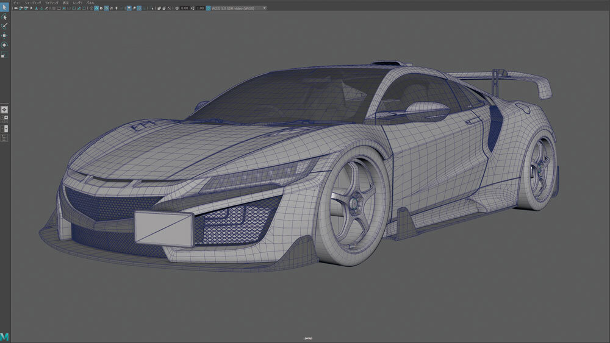Click the Maya logo icon
Image resolution: width=610 pixels, height=343 pixels.
tap(5, 336)
